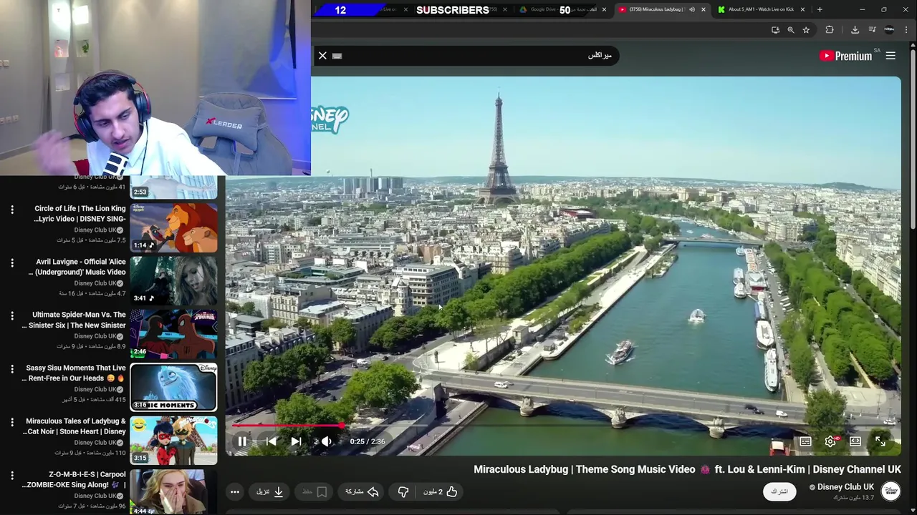Open browser downloads icon

(x=855, y=29)
